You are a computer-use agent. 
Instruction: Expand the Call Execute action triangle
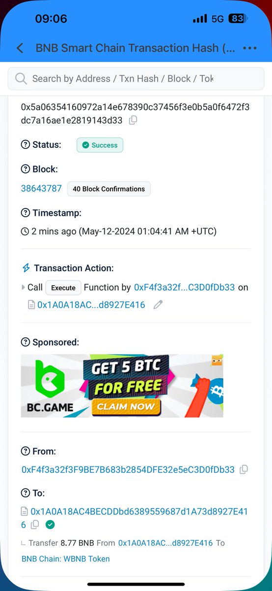click(23, 287)
